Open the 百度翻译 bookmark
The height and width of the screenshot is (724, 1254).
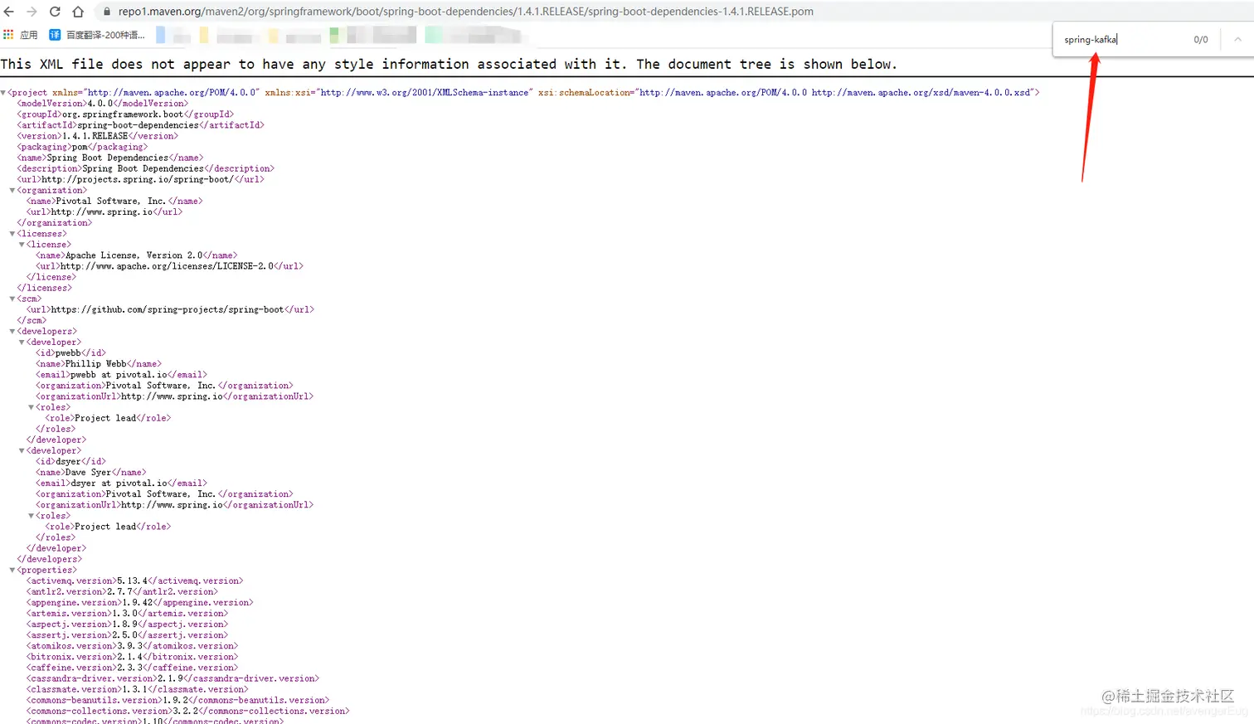pos(97,35)
